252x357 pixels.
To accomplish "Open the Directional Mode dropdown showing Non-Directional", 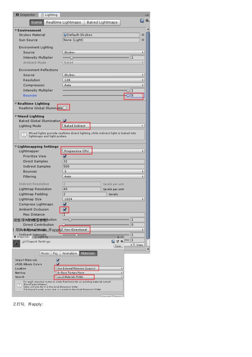I will 104,230.
